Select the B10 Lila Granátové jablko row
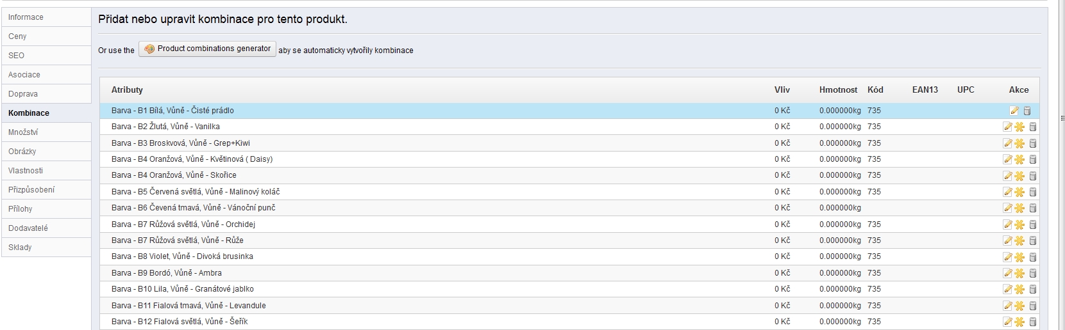This screenshot has height=330, width=1065. pyautogui.click(x=569, y=289)
